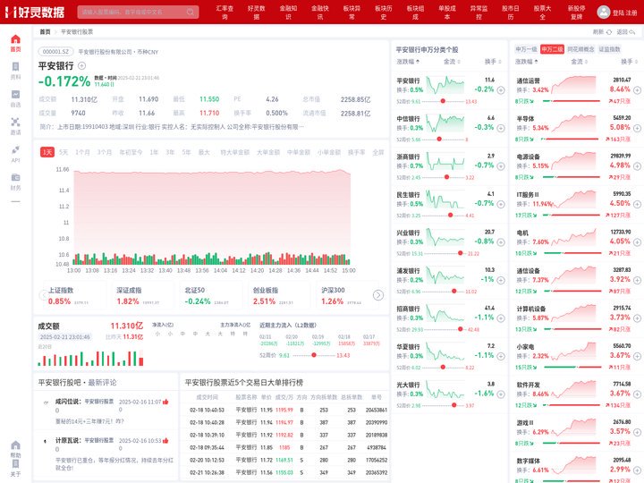644x483 pixels.
Task: Open the 汇率查询 top menu item
Action: pyautogui.click(x=225, y=13)
